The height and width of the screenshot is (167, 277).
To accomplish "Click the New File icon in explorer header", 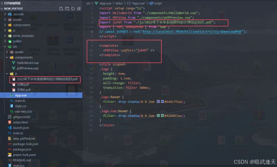I will click(61, 9).
